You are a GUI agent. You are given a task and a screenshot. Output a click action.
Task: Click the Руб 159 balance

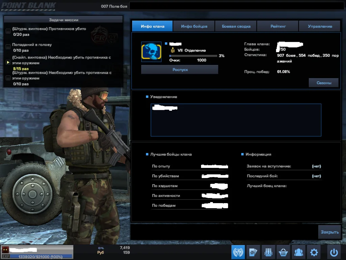[114, 253]
